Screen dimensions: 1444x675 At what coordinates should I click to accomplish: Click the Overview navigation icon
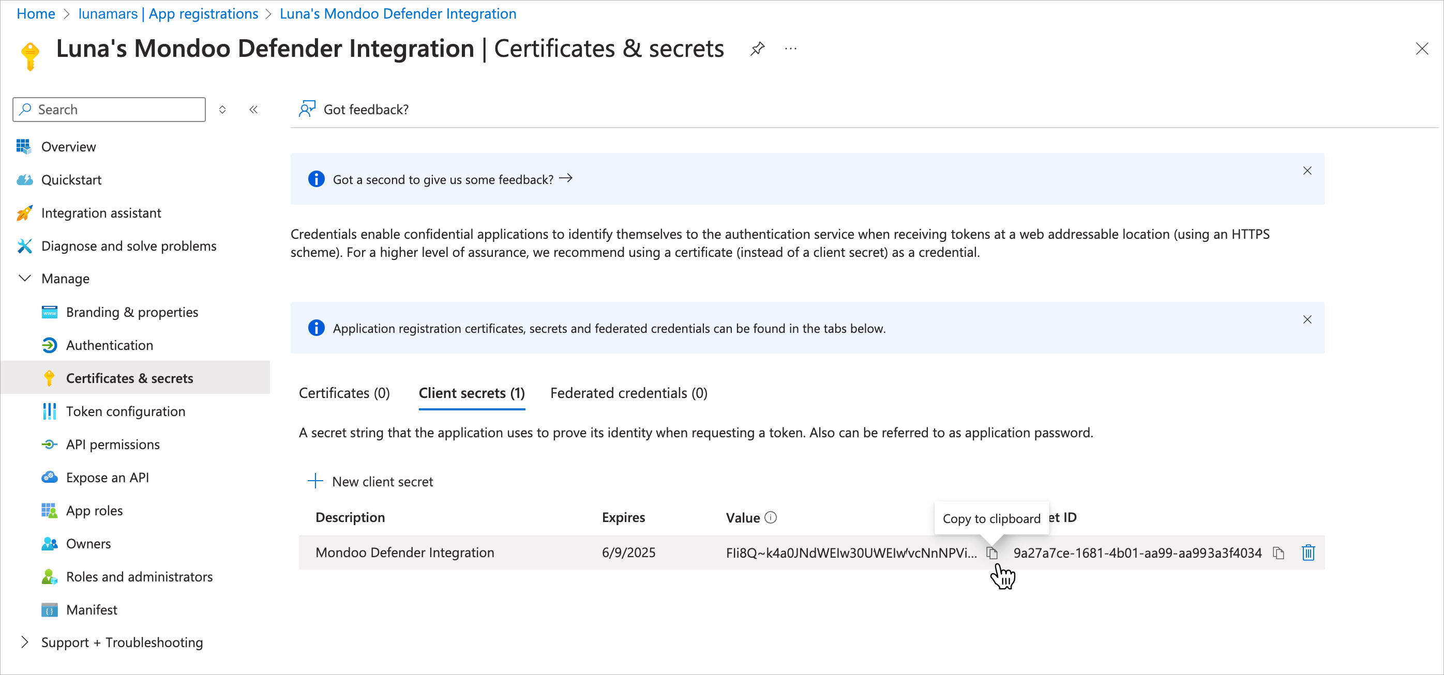click(24, 146)
